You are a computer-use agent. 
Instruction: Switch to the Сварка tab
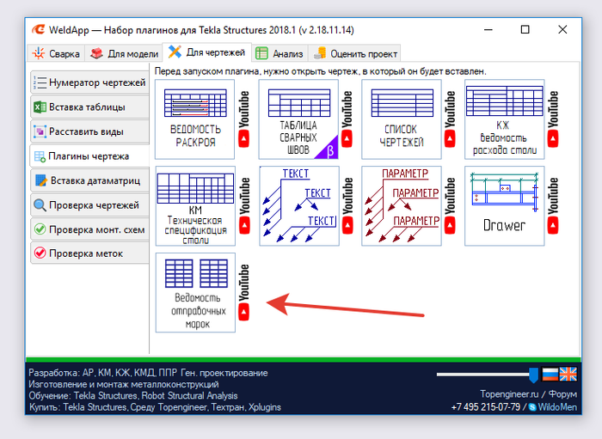coord(56,53)
